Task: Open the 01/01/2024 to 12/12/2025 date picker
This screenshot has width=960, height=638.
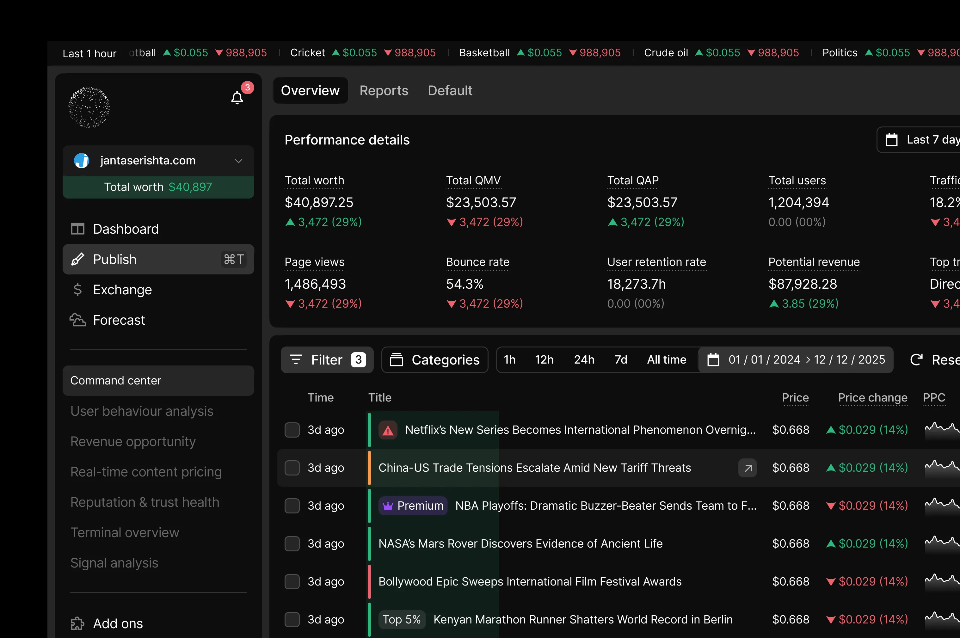Action: (x=796, y=360)
